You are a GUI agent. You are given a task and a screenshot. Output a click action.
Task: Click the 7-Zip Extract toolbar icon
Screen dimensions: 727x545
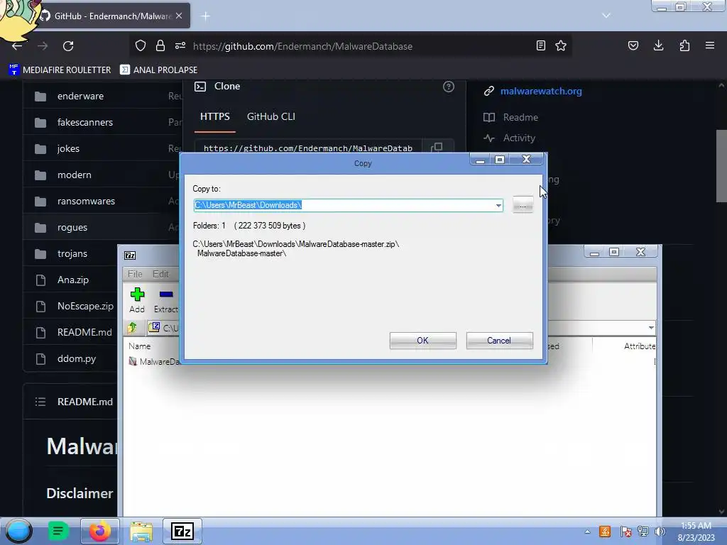pyautogui.click(x=166, y=300)
